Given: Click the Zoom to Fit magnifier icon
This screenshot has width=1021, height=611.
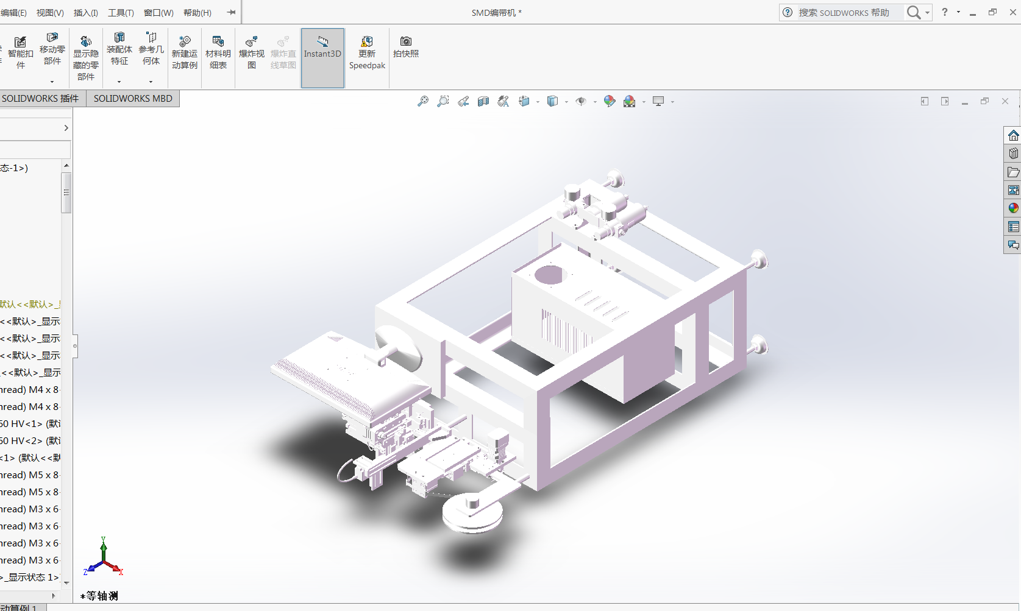Looking at the screenshot, I should coord(422,102).
